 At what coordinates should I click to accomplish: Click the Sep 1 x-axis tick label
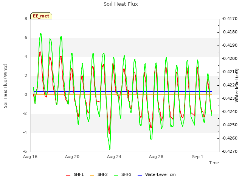[x=198, y=157]
